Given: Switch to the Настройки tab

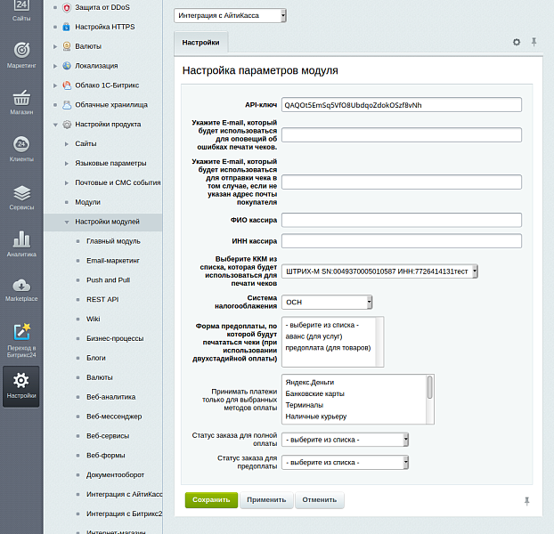Looking at the screenshot, I should point(201,42).
